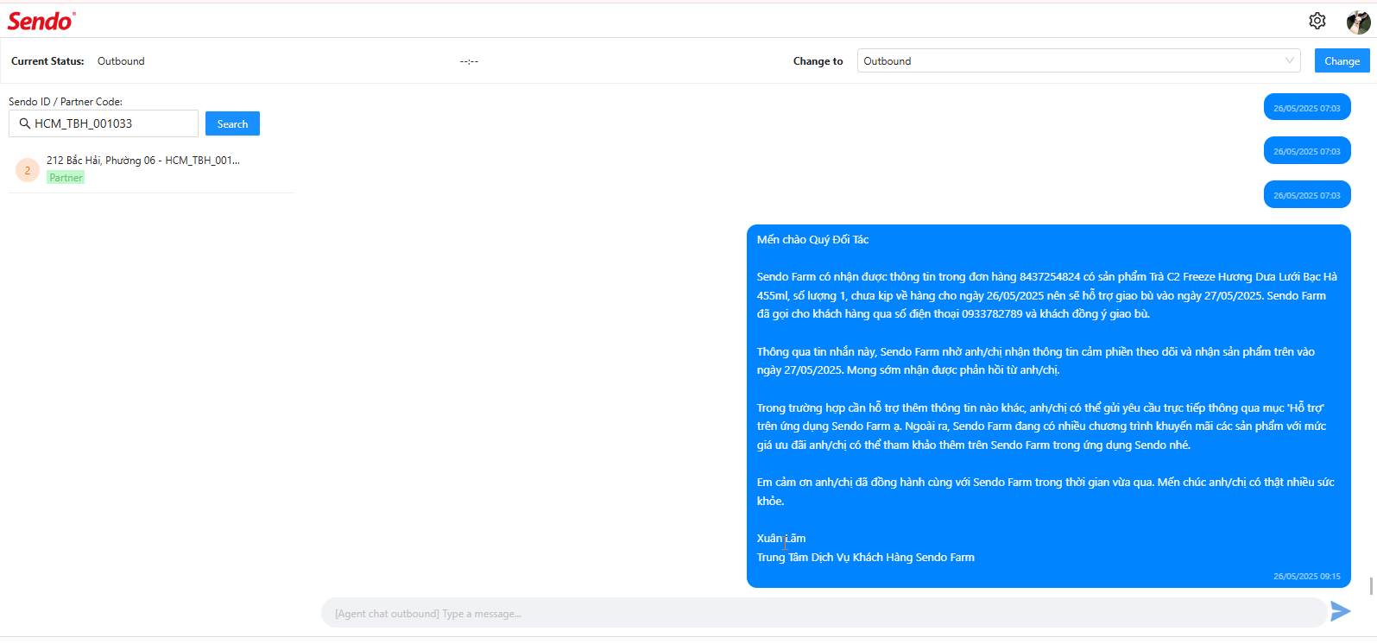Click the Sendo ID / Partner Code label

click(x=66, y=101)
